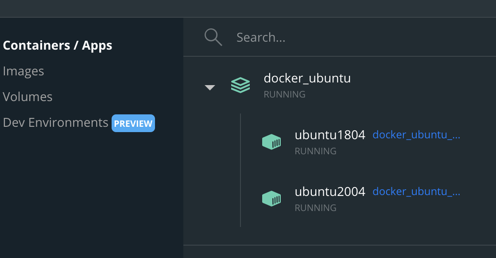The image size is (496, 258).
Task: Open Dev Environments preview section
Action: point(55,122)
